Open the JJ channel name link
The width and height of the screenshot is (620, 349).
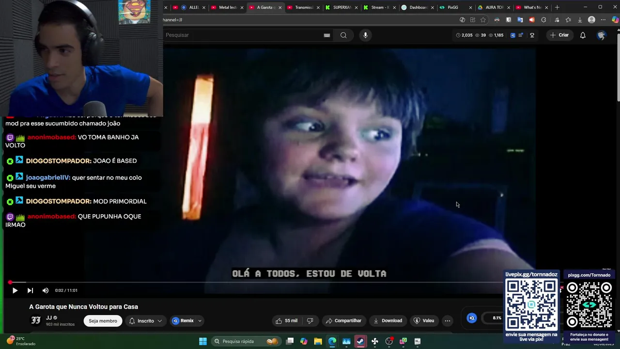48,318
